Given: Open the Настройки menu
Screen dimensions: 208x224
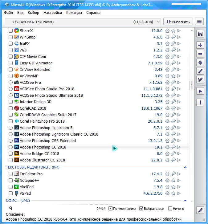Looking at the screenshot, I should [52, 13].
